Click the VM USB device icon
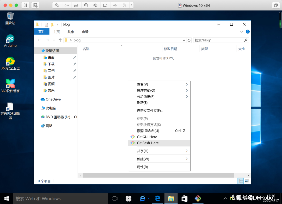This screenshot has width=282, height=204. pos(115,5)
